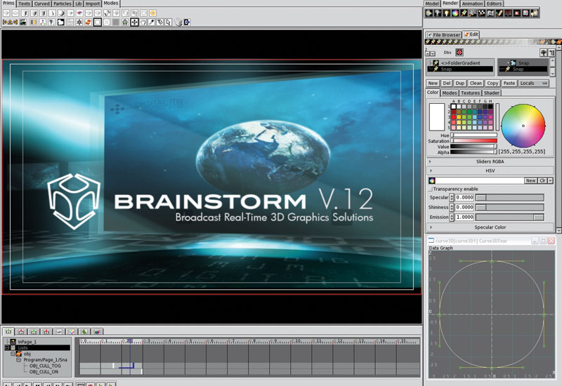Enable the Transparency checkbox
The image size is (562, 386).
[x=431, y=189]
